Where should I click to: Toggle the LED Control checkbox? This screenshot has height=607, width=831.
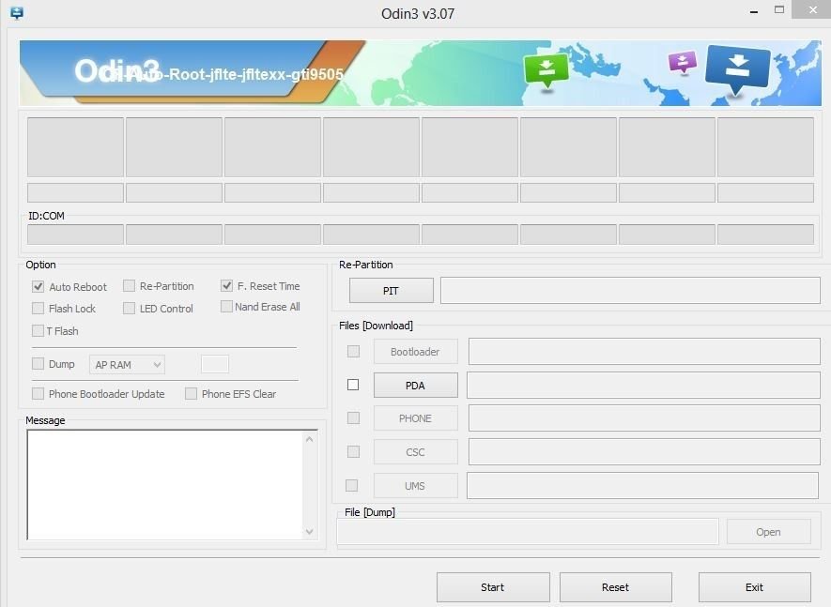pyautogui.click(x=129, y=309)
